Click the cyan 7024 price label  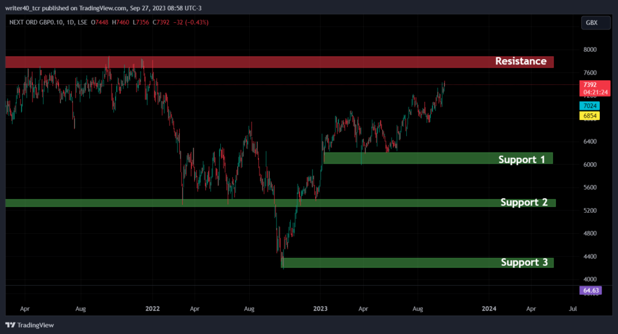tap(590, 106)
